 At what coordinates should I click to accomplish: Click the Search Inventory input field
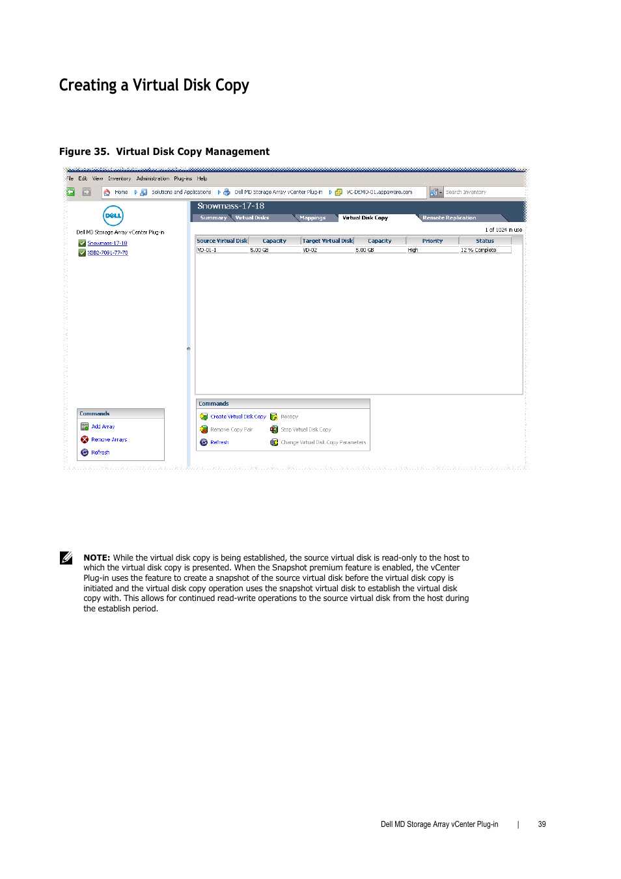point(484,192)
